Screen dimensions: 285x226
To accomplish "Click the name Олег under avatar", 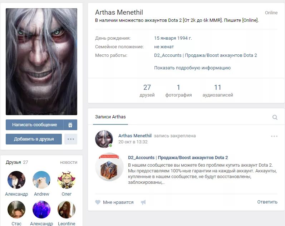I will pos(67,194).
